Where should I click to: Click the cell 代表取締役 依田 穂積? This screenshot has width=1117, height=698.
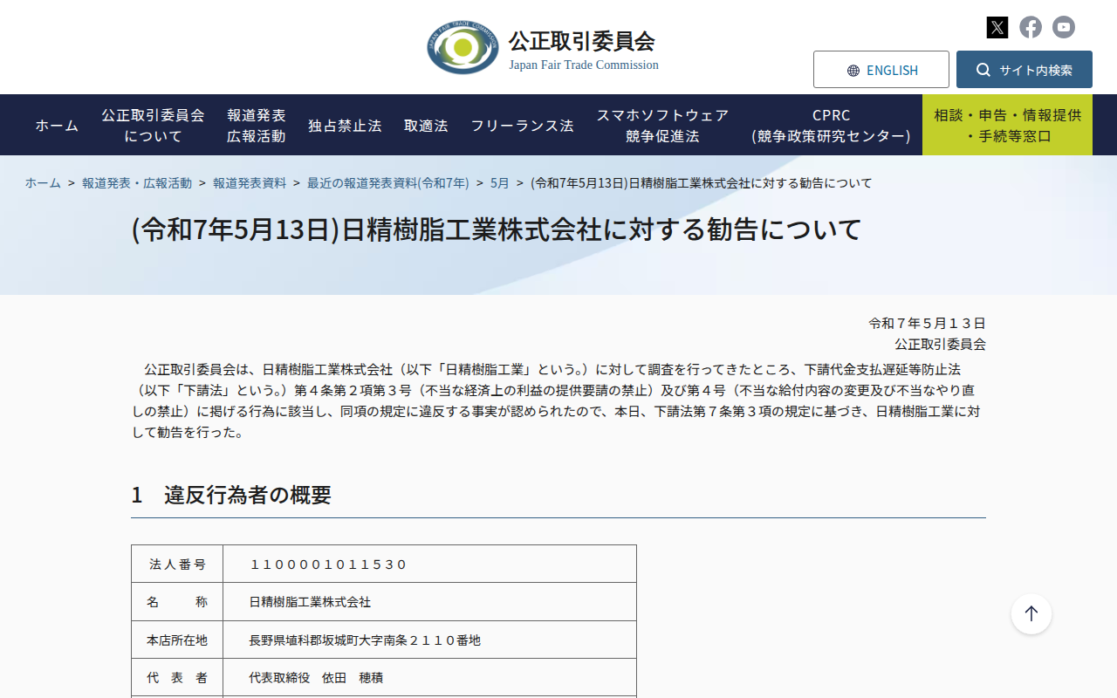[429, 678]
